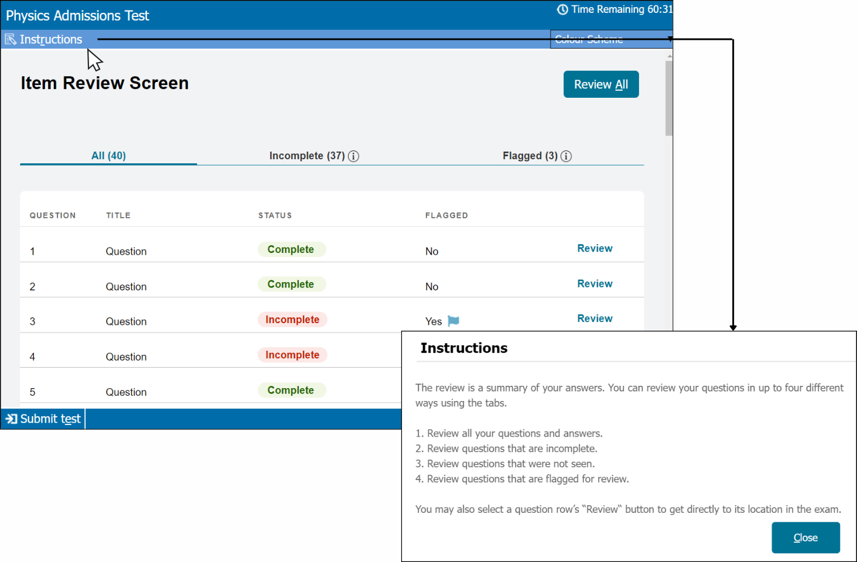Open question 1 via its Review link
Screen dimensions: 857x562
pos(595,248)
